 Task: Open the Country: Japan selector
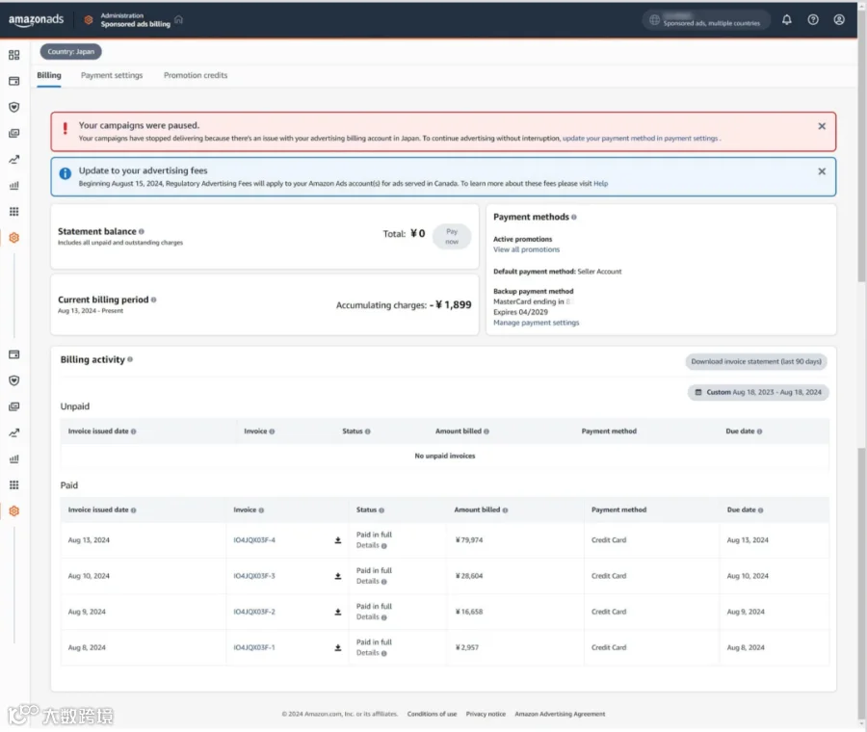tap(70, 51)
